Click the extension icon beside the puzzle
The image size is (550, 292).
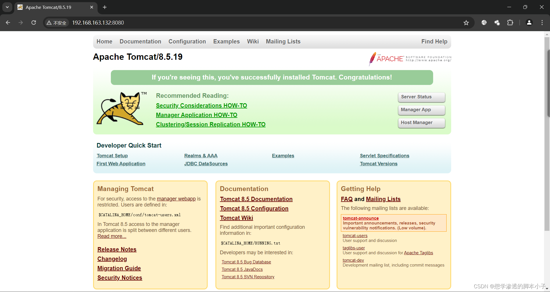497,23
